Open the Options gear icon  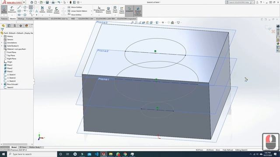pos(78,2)
